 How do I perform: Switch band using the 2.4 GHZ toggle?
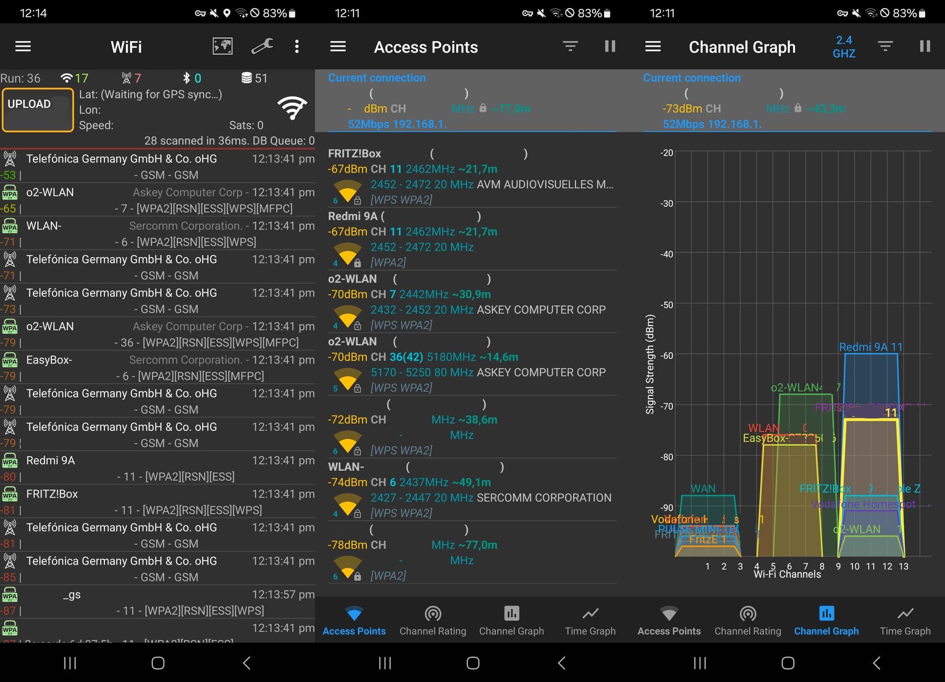coord(844,47)
